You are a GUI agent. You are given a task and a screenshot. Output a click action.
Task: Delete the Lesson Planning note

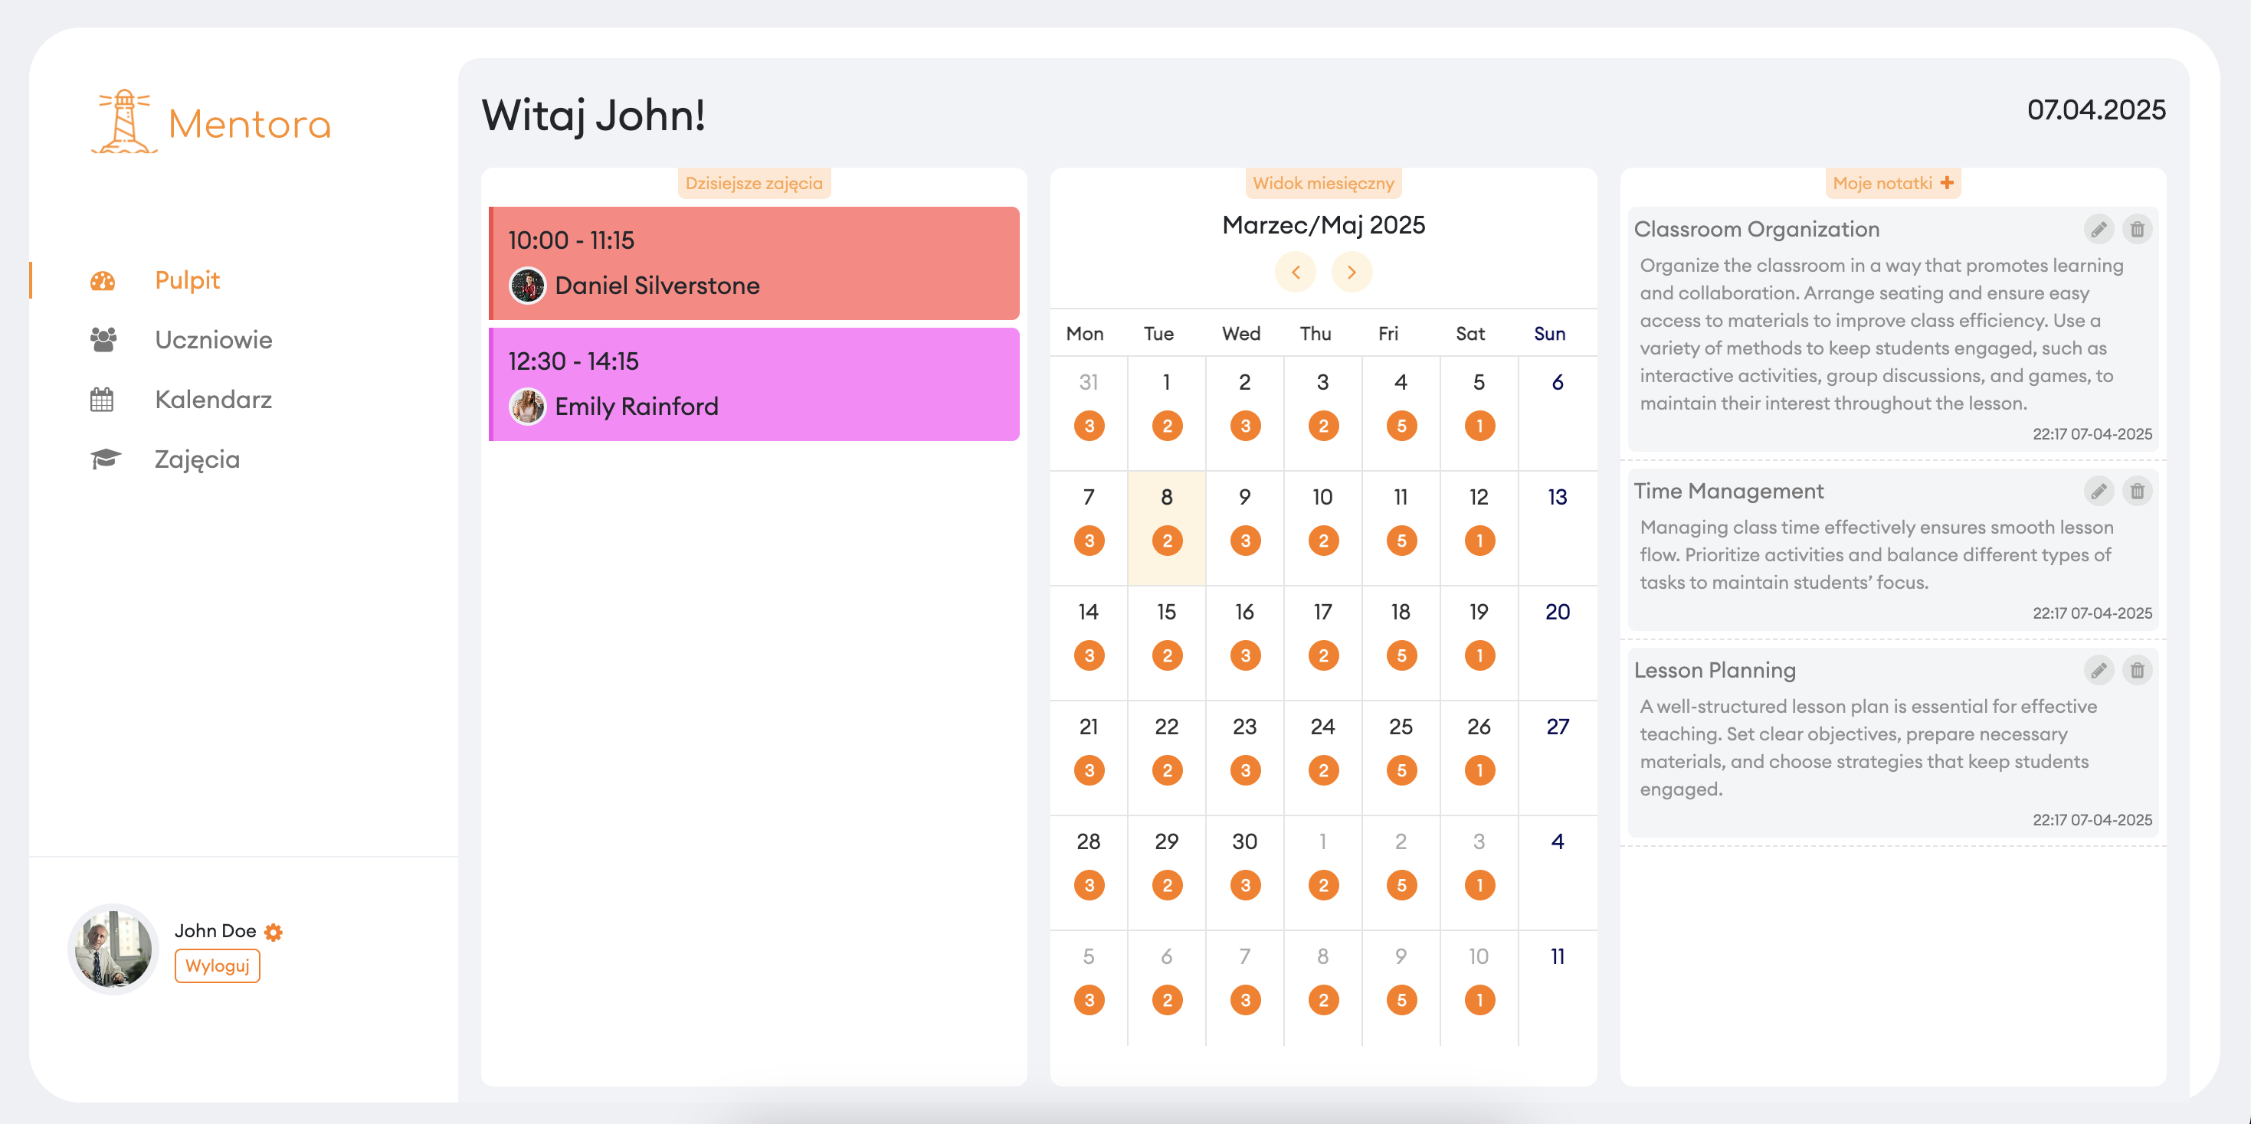coord(2137,670)
